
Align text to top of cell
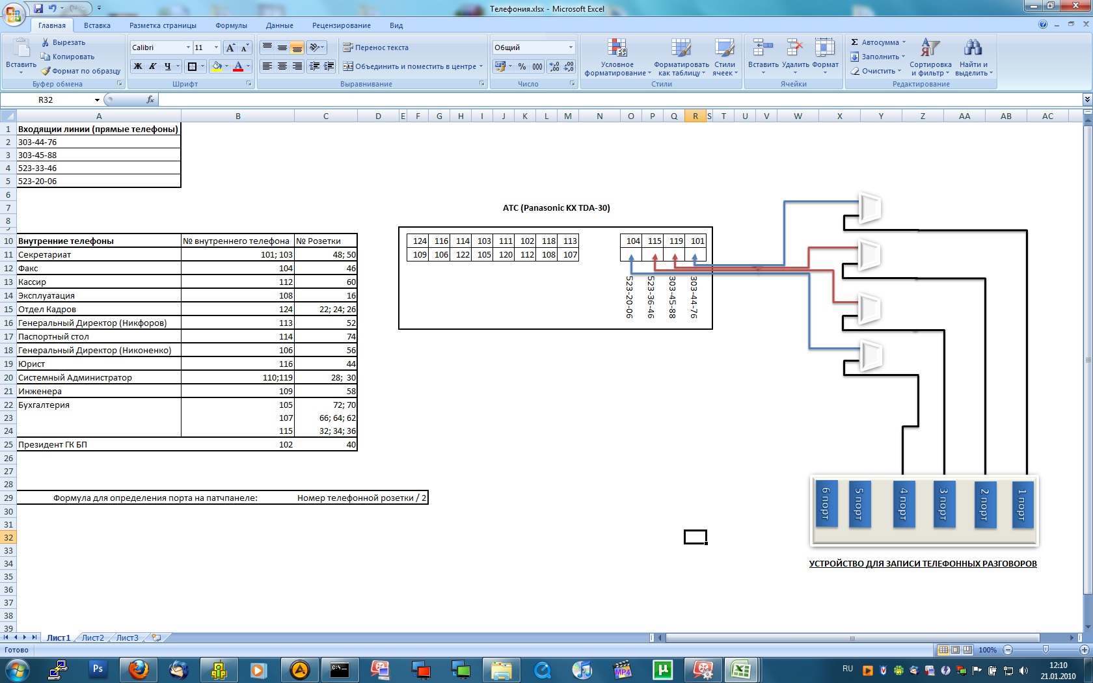[267, 47]
